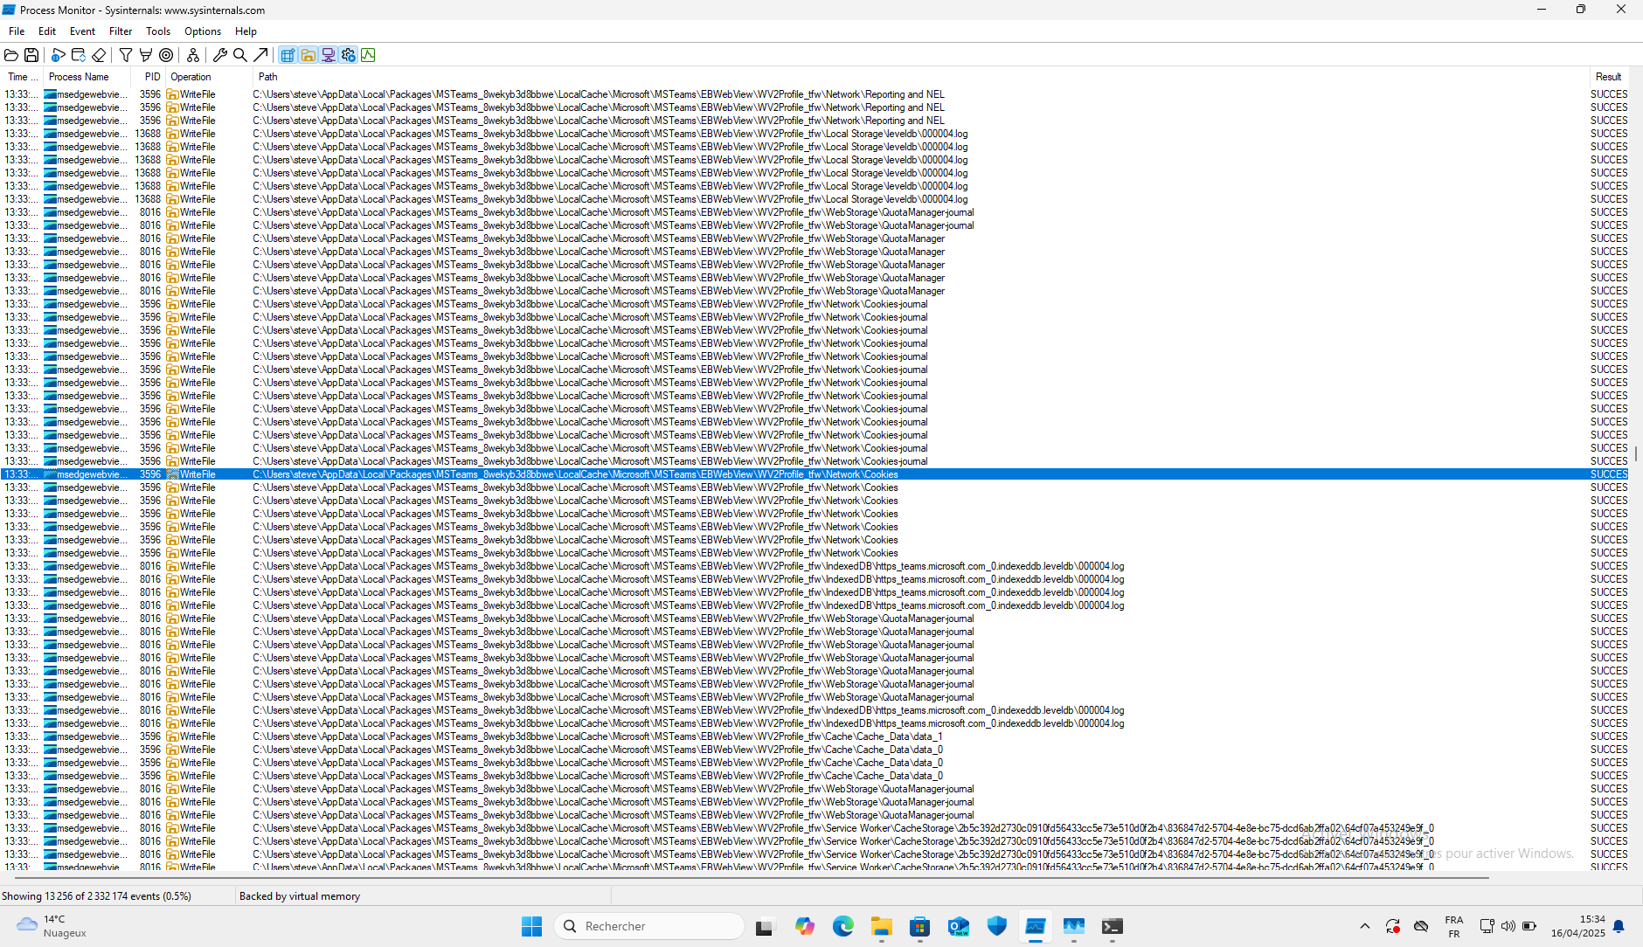Expand the system tray hidden icons chevron
The width and height of the screenshot is (1643, 947).
click(x=1364, y=926)
